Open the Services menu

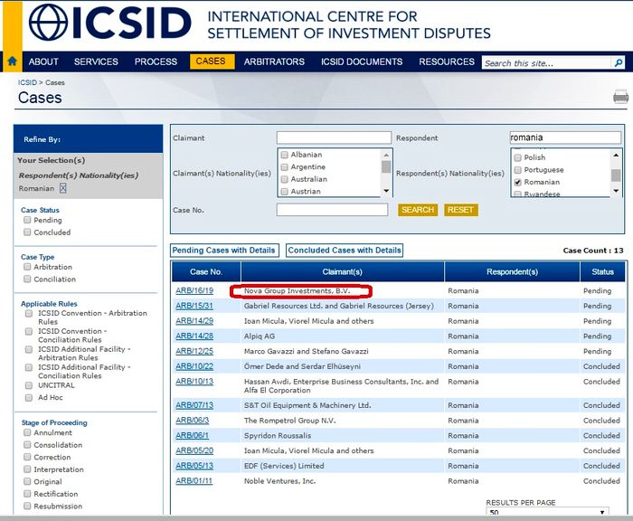coord(96,62)
